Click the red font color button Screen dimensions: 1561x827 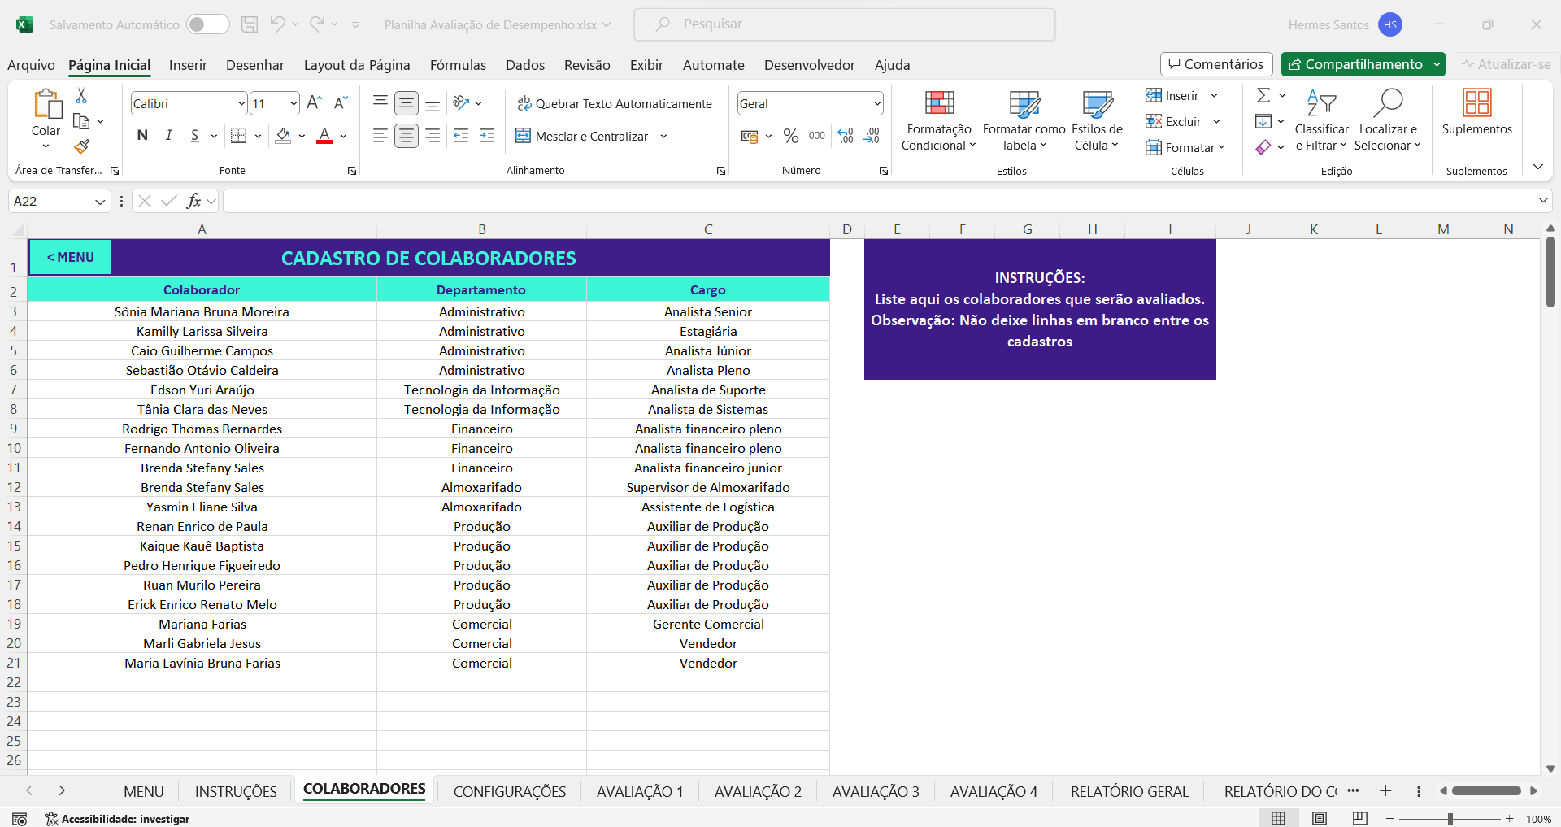[x=324, y=135]
